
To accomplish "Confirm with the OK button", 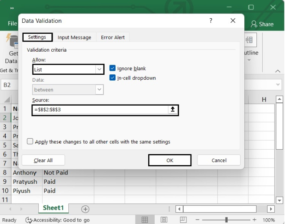I will (x=170, y=160).
